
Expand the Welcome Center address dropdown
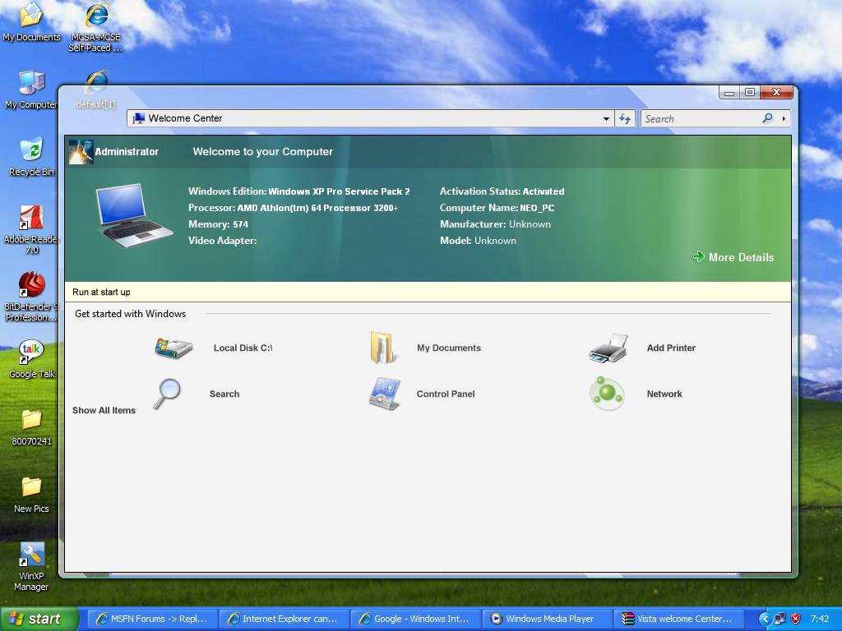tap(606, 118)
